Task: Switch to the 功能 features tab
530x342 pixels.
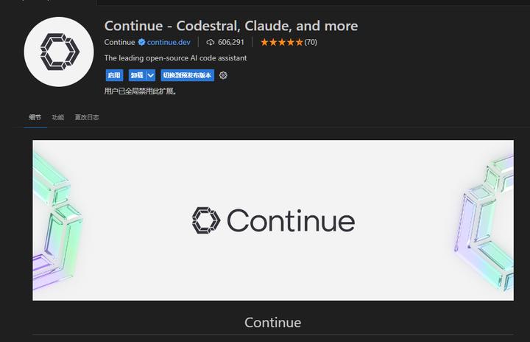Action: (x=58, y=117)
